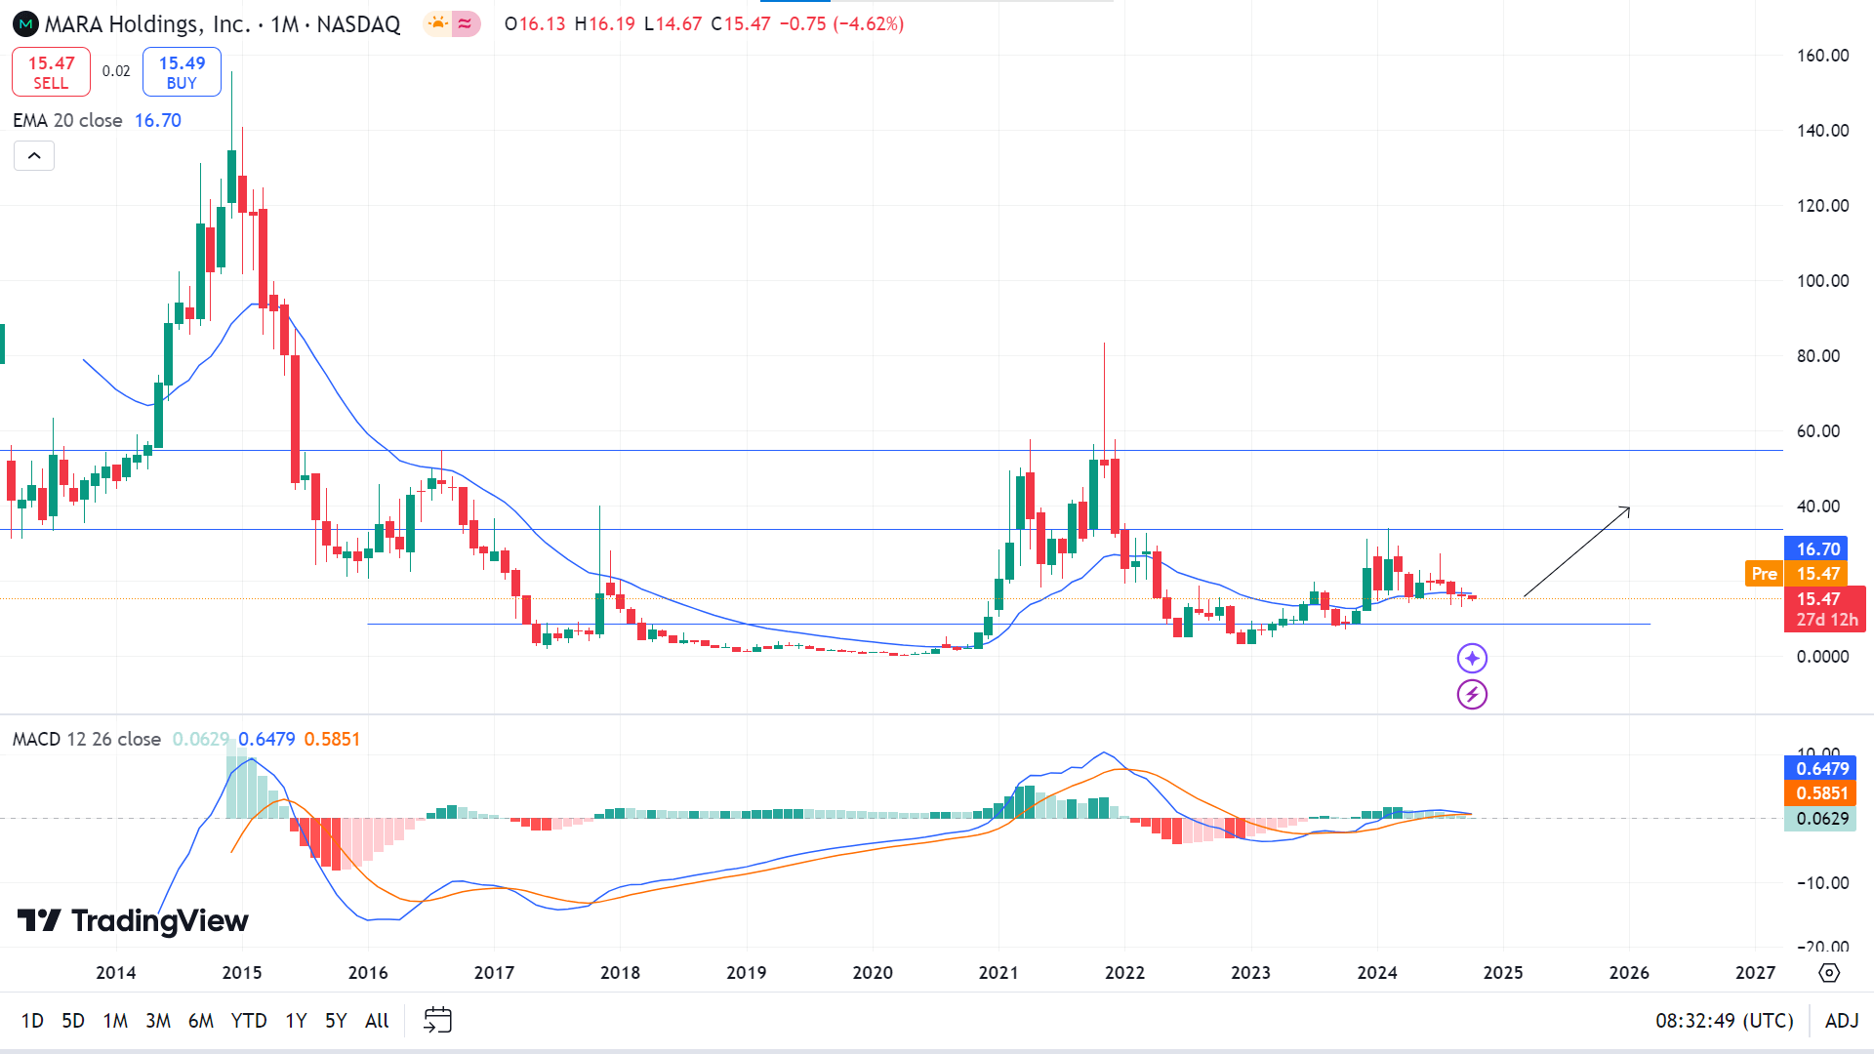Click the EMA 16.70 blue price label
Image resolution: width=1874 pixels, height=1054 pixels.
coord(1816,549)
